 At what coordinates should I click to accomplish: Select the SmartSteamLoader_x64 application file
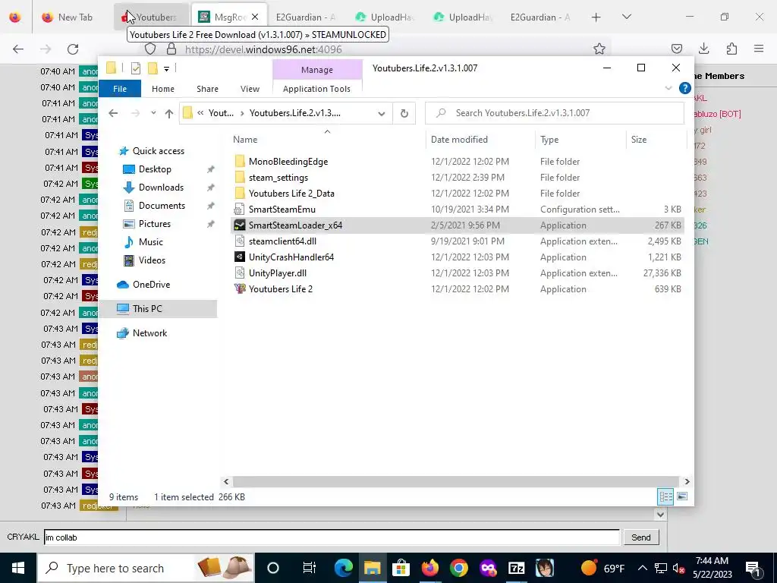point(458,225)
